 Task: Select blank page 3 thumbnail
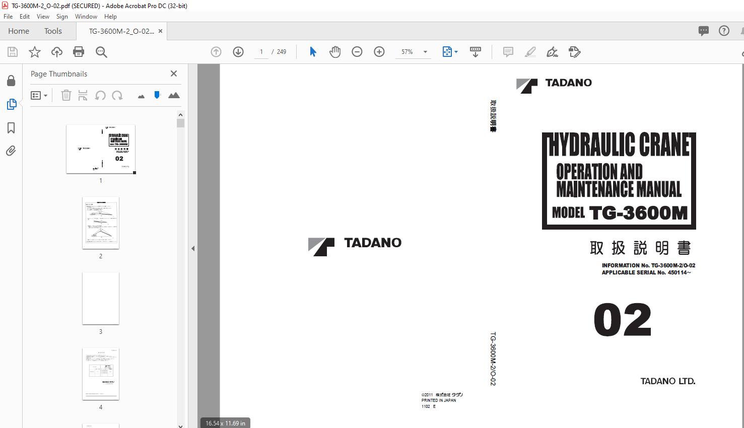pyautogui.click(x=101, y=299)
